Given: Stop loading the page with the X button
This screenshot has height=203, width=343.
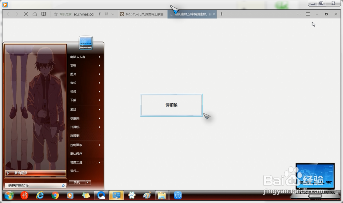Looking at the screenshot, I should click(x=26, y=14).
